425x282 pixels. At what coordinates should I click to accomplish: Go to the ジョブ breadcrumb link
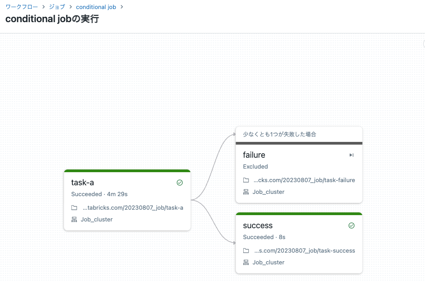(57, 7)
